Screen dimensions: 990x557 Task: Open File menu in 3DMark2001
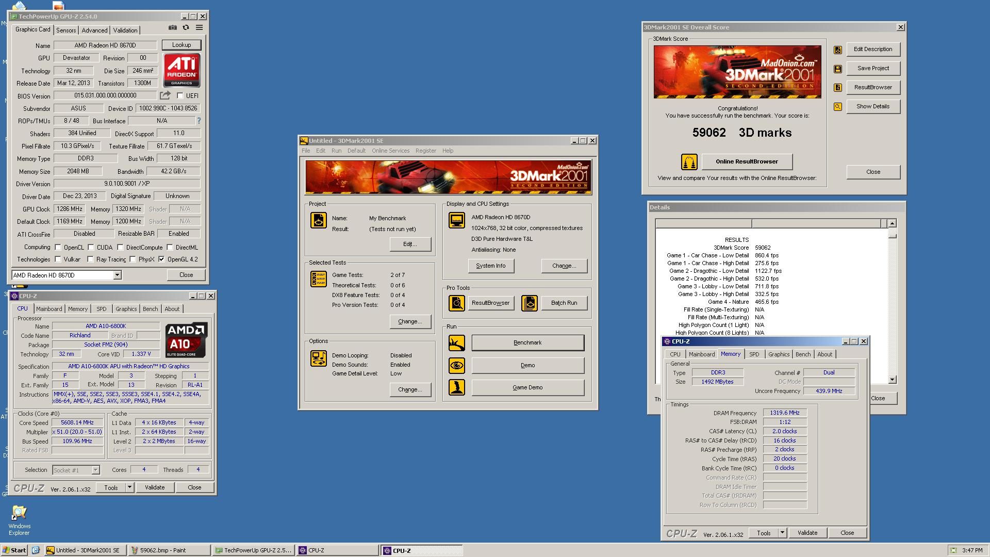(x=306, y=151)
